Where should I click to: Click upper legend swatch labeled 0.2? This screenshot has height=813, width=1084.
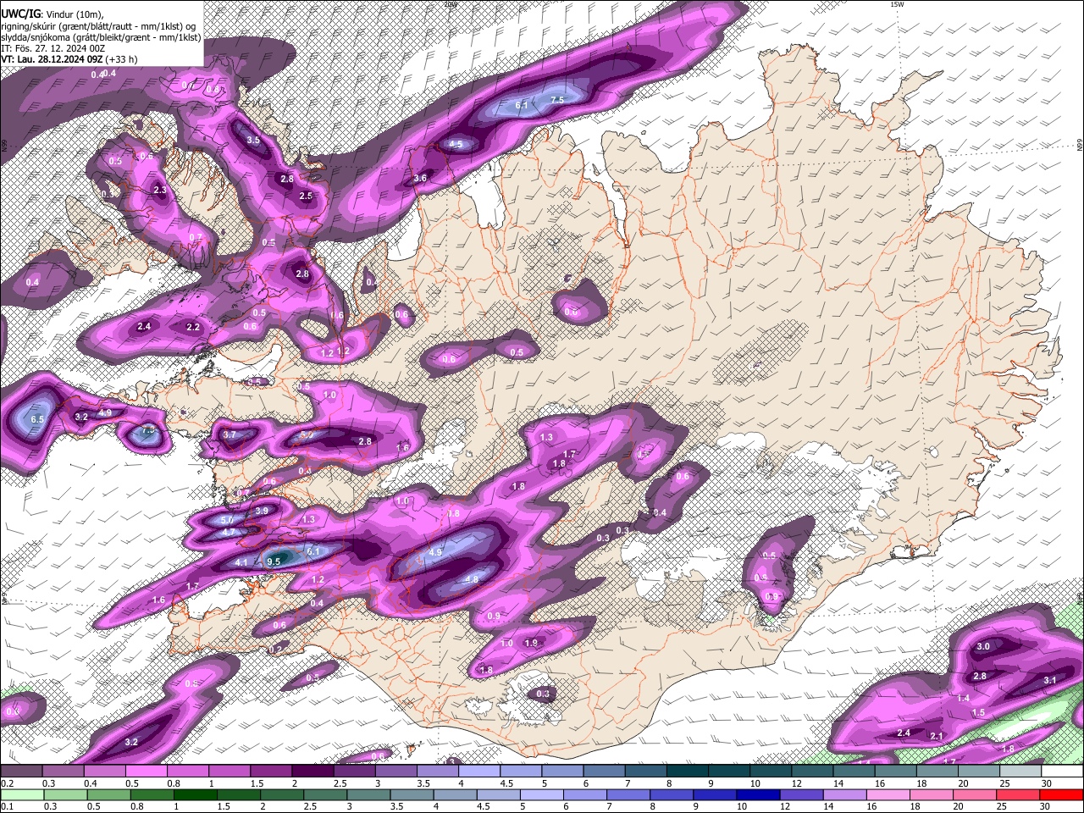tap(21, 772)
